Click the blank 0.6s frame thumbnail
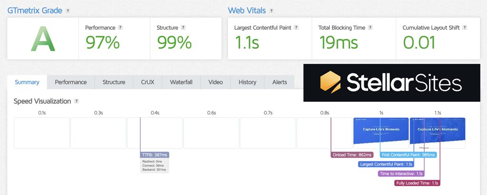The image size is (487, 195). (212, 133)
